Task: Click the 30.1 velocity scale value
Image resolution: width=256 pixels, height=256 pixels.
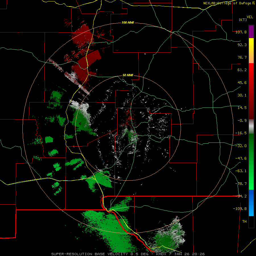Action: click(242, 95)
